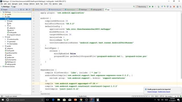
Task: Open the Action Center notification icon
Action: (179, 100)
